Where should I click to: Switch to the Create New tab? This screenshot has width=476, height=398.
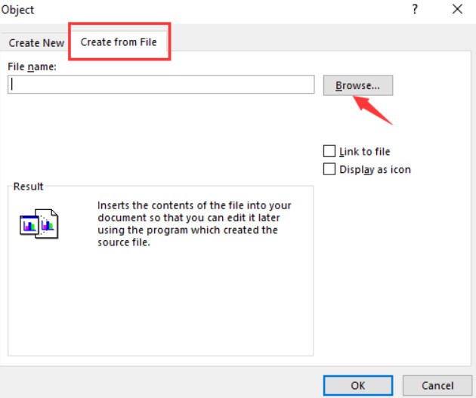tap(36, 43)
